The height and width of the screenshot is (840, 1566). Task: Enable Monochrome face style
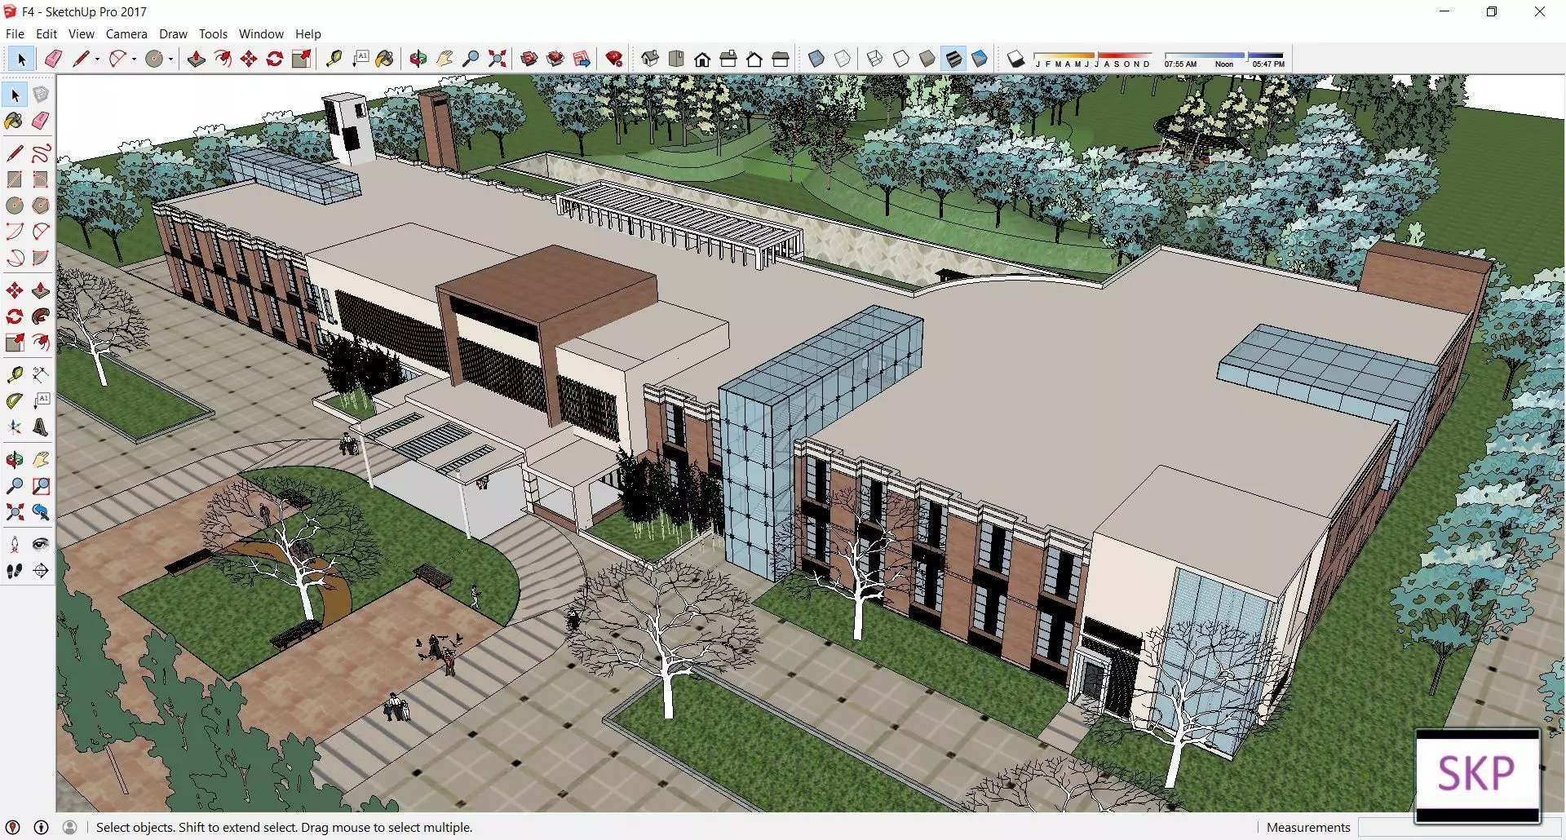980,59
